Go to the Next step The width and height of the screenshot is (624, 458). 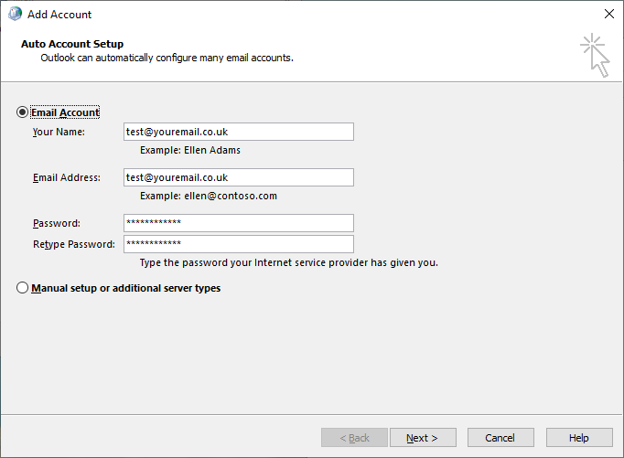[423, 438]
